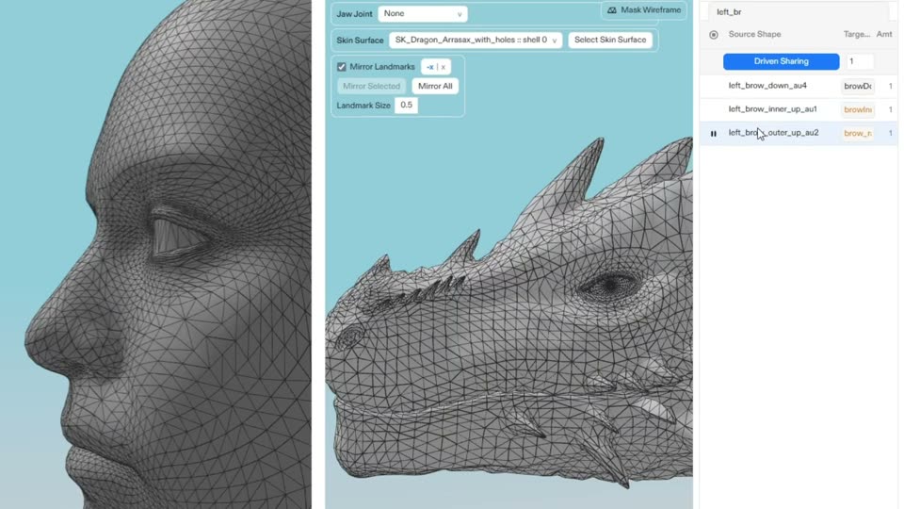Click the Mask Wireframe mask icon

[612, 10]
